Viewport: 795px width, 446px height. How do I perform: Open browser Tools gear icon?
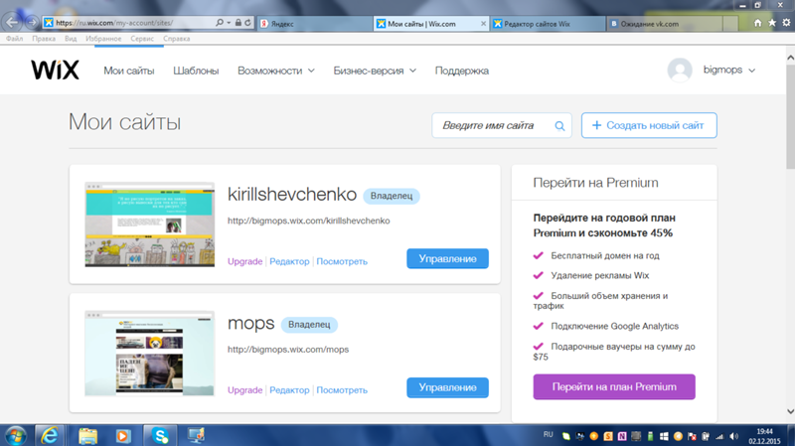click(786, 23)
